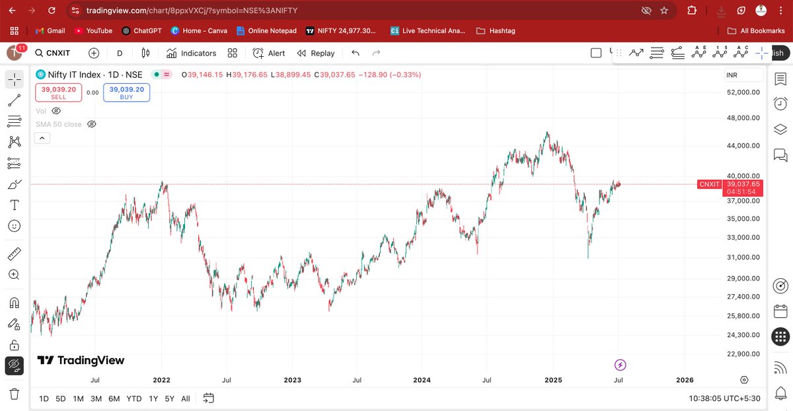Open the D interval selector
Viewport: 793px width, 411px height.
click(120, 53)
